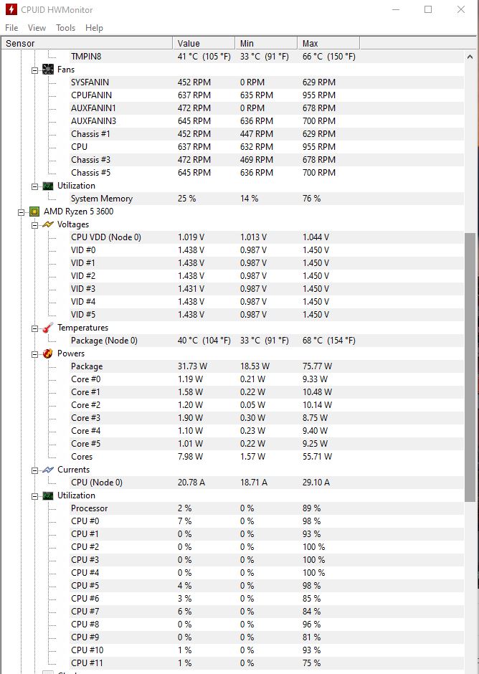Click the Currents wave icon

[48, 470]
